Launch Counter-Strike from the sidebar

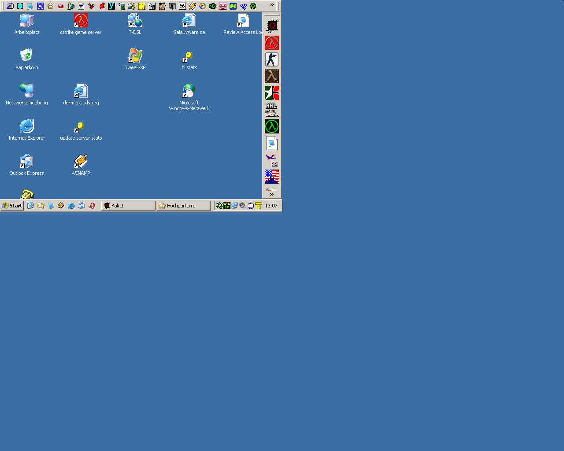tap(272, 59)
